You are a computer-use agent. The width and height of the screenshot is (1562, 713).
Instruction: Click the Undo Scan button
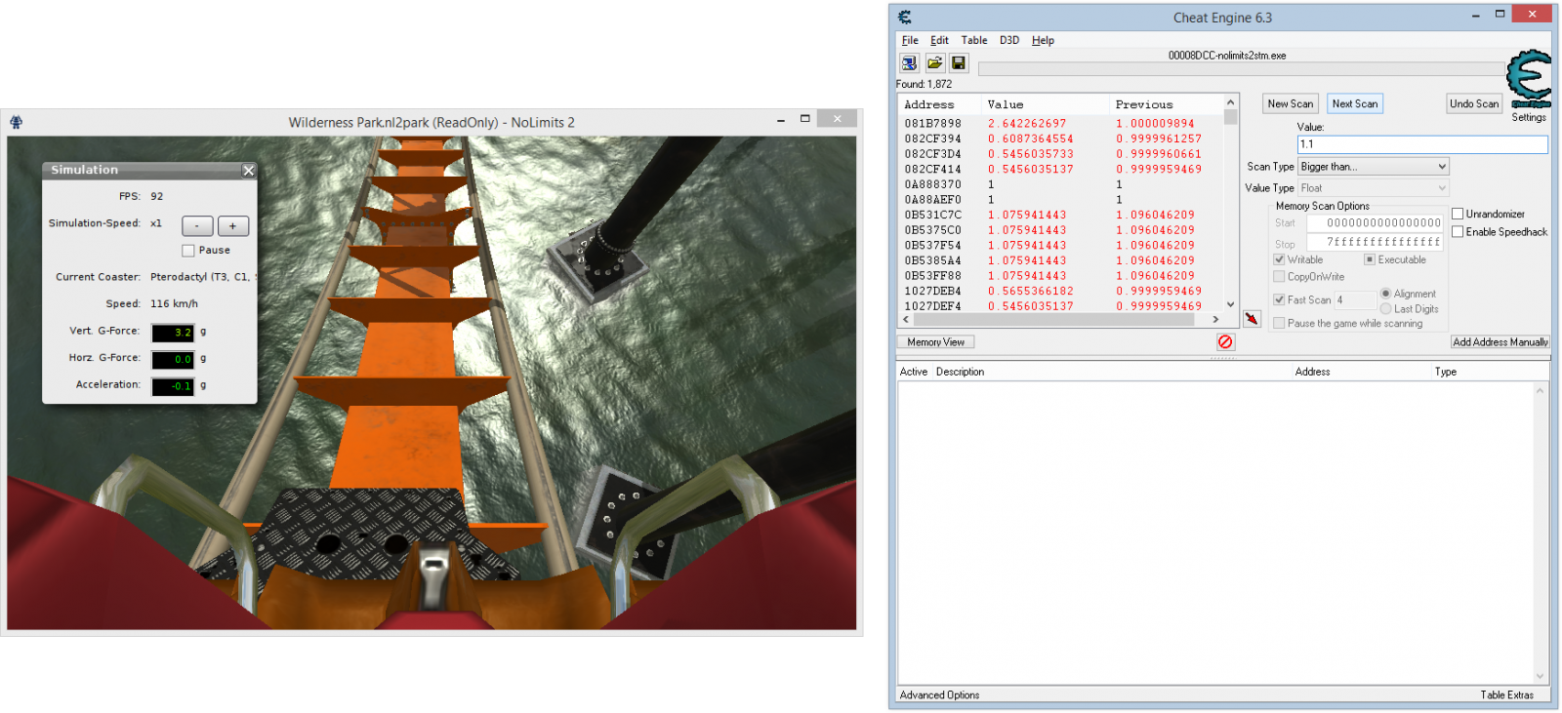click(x=1474, y=103)
